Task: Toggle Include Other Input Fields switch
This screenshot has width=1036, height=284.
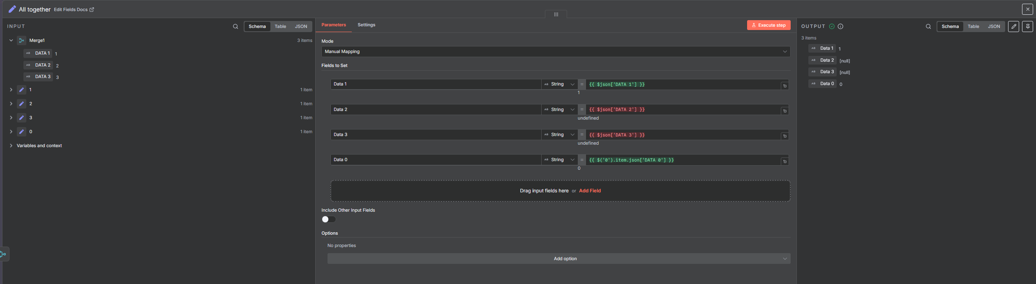Action: click(x=328, y=219)
